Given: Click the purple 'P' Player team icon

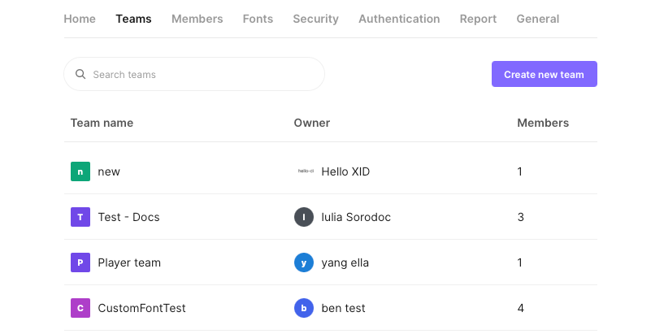Looking at the screenshot, I should pos(80,262).
